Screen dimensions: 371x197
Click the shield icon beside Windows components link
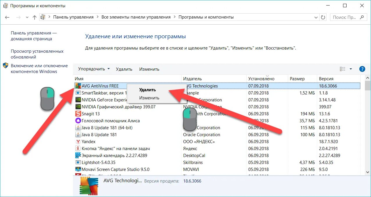tap(6, 65)
